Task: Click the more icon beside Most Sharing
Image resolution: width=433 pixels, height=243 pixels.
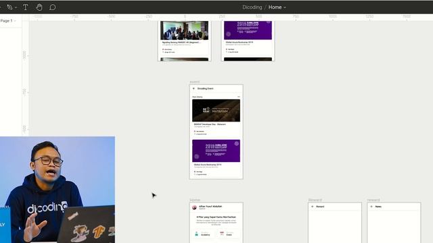Action: tap(239, 97)
